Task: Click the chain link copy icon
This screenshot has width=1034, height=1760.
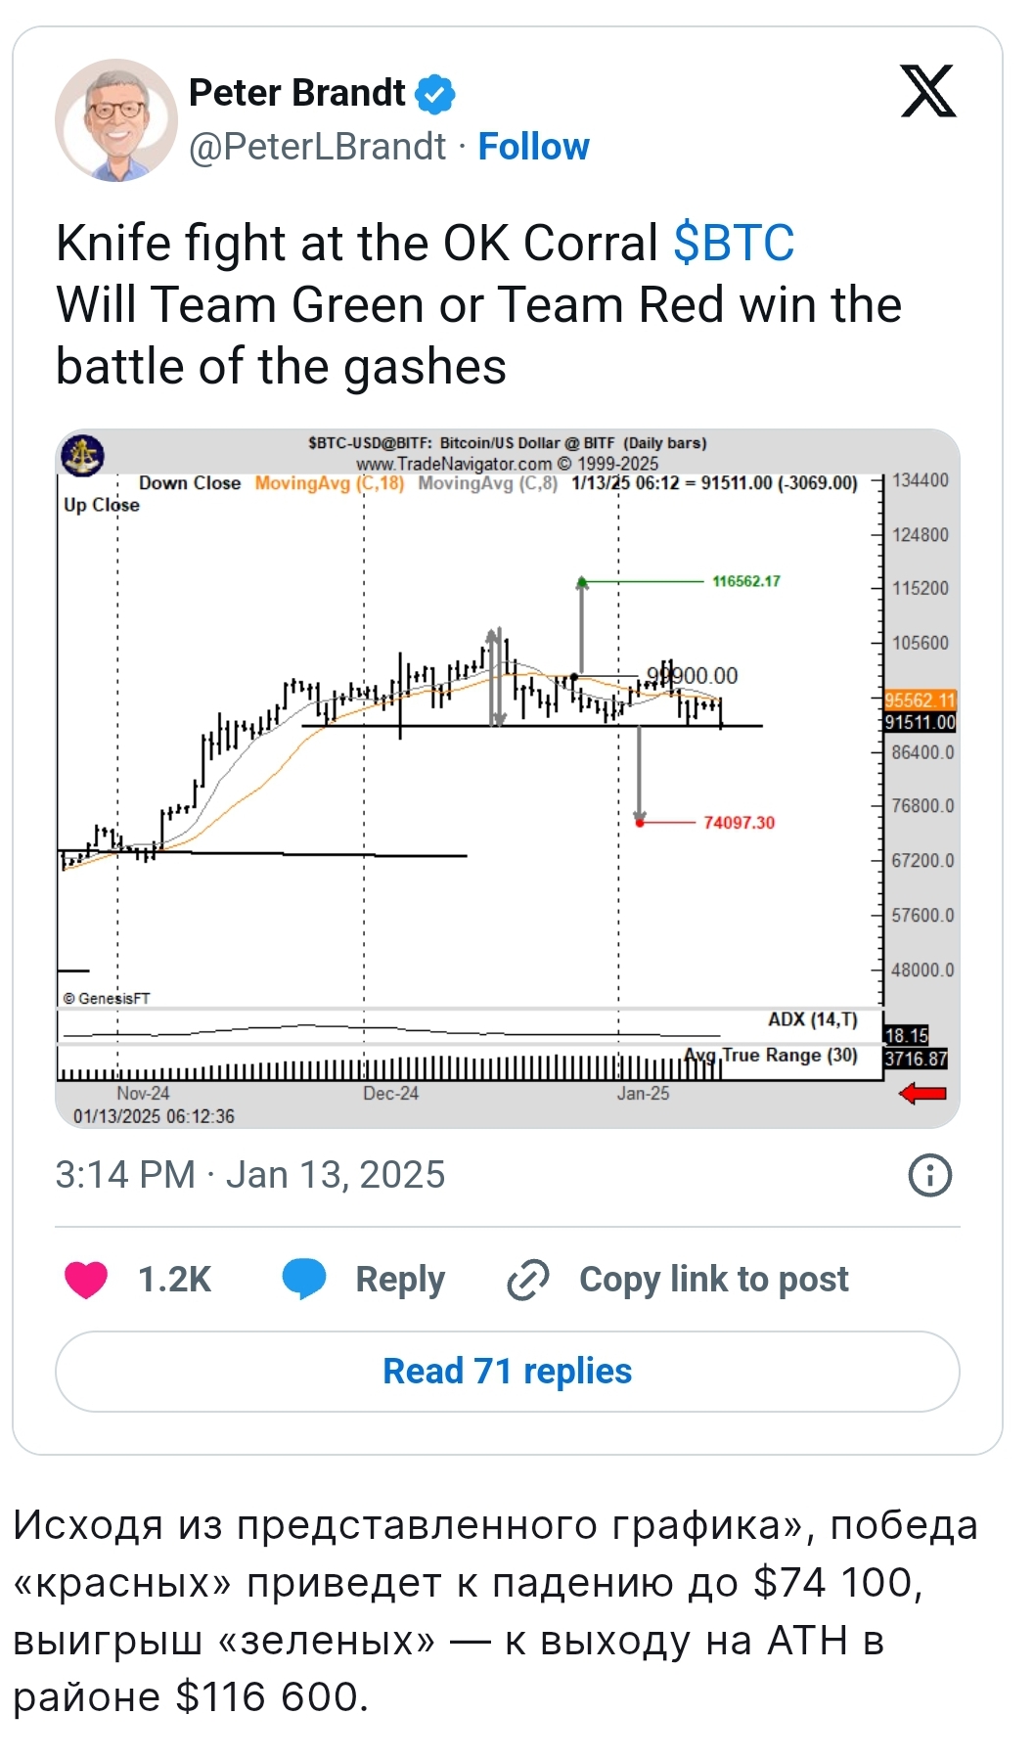Action: coord(528,1280)
